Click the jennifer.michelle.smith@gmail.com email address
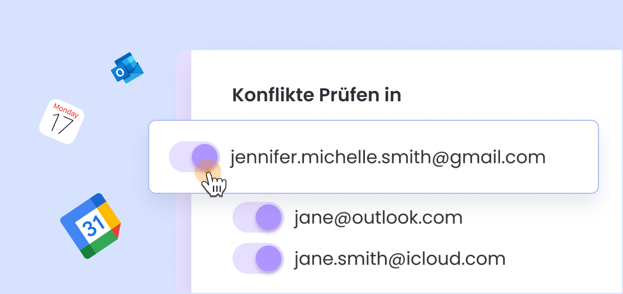Viewport: 623px width, 294px height. [x=388, y=157]
